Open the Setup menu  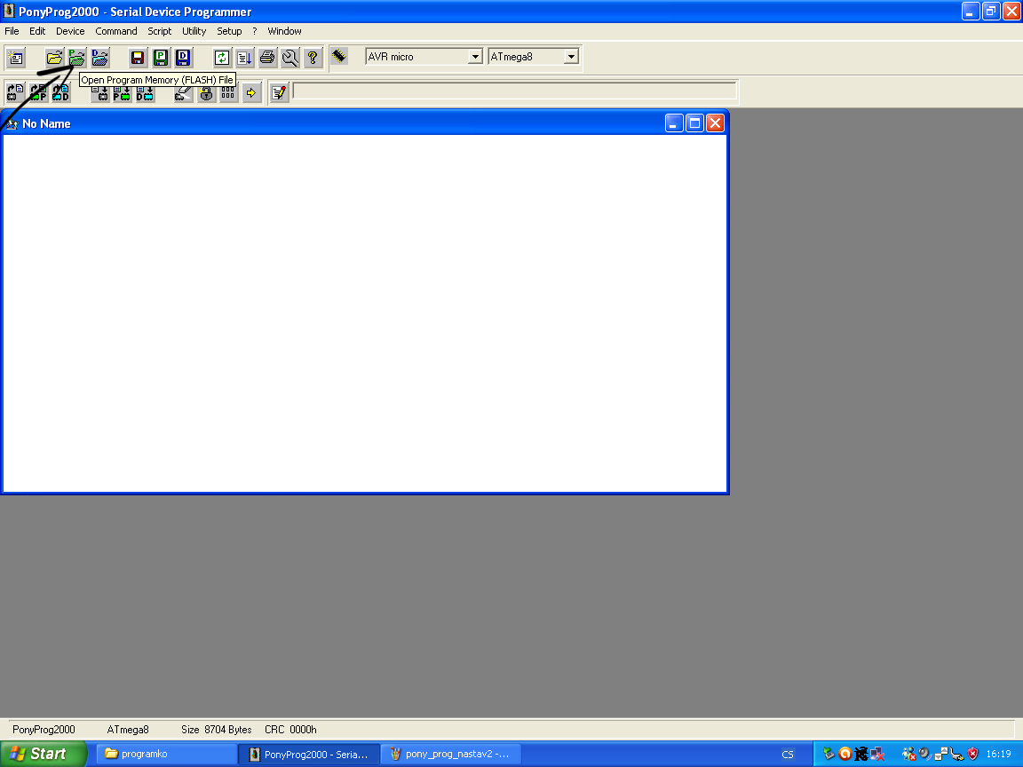click(229, 31)
